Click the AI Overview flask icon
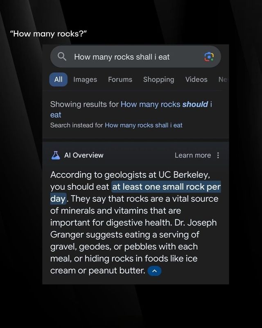This screenshot has height=328, width=262. 56,155
